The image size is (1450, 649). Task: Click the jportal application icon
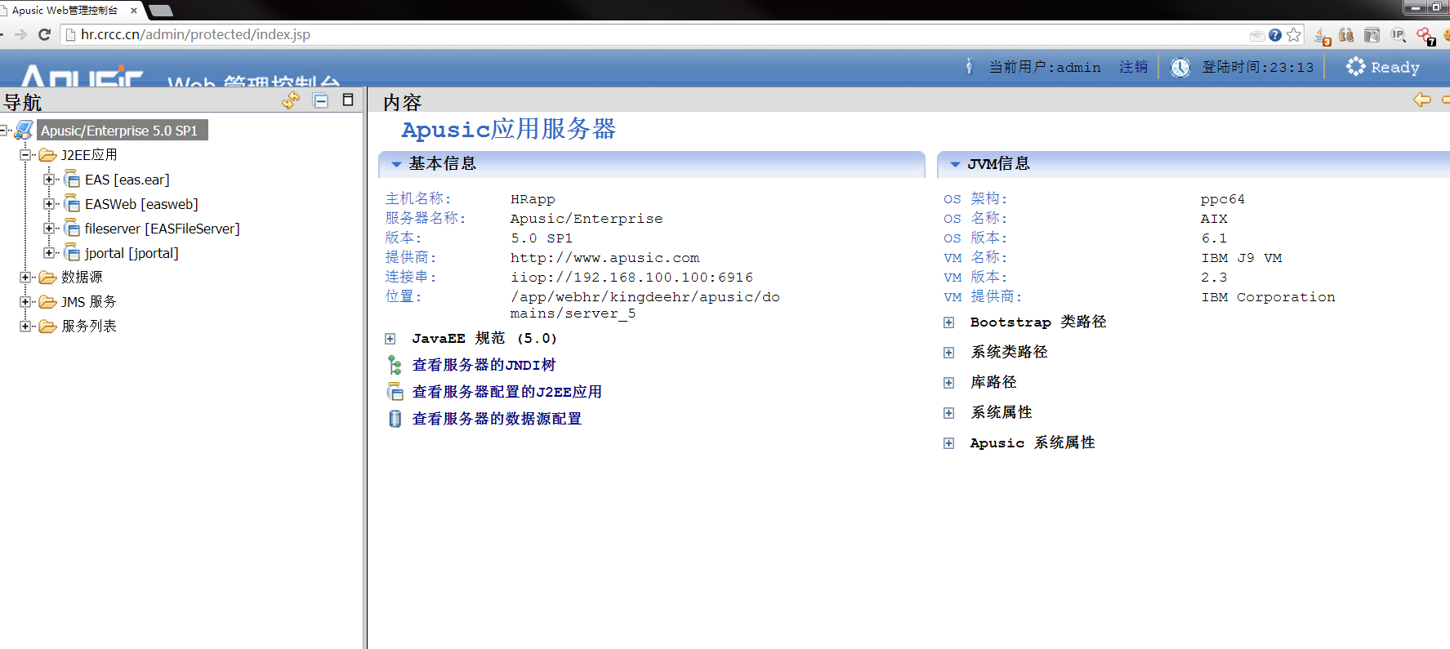coord(72,253)
